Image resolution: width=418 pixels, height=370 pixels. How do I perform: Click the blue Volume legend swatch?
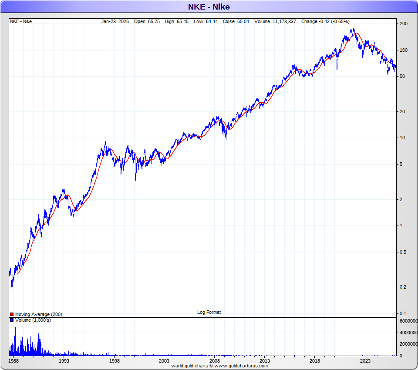[12, 320]
